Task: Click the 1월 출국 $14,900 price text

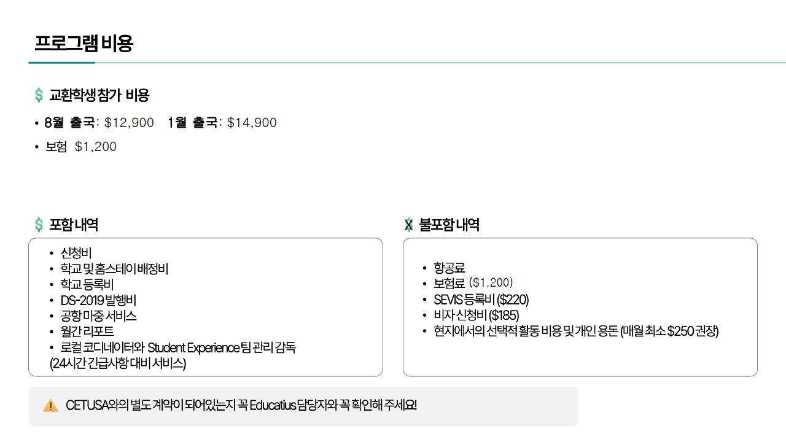Action: click(222, 123)
